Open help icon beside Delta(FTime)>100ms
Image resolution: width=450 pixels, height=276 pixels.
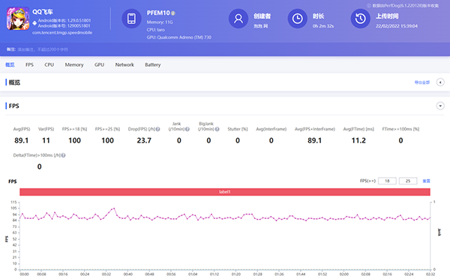(x=64, y=155)
